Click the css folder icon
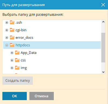 17,60
